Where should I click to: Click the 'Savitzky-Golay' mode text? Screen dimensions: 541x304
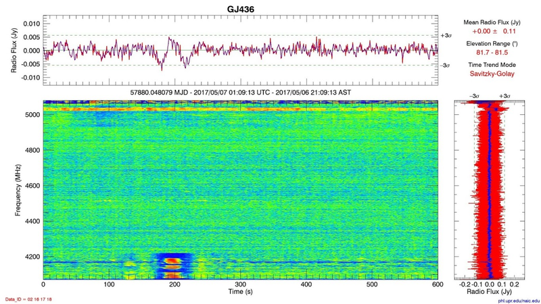pos(492,74)
